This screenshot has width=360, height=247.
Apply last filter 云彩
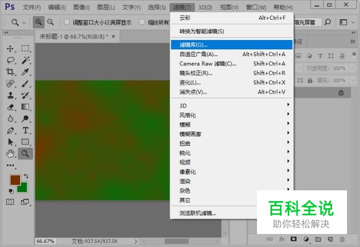(x=232, y=18)
